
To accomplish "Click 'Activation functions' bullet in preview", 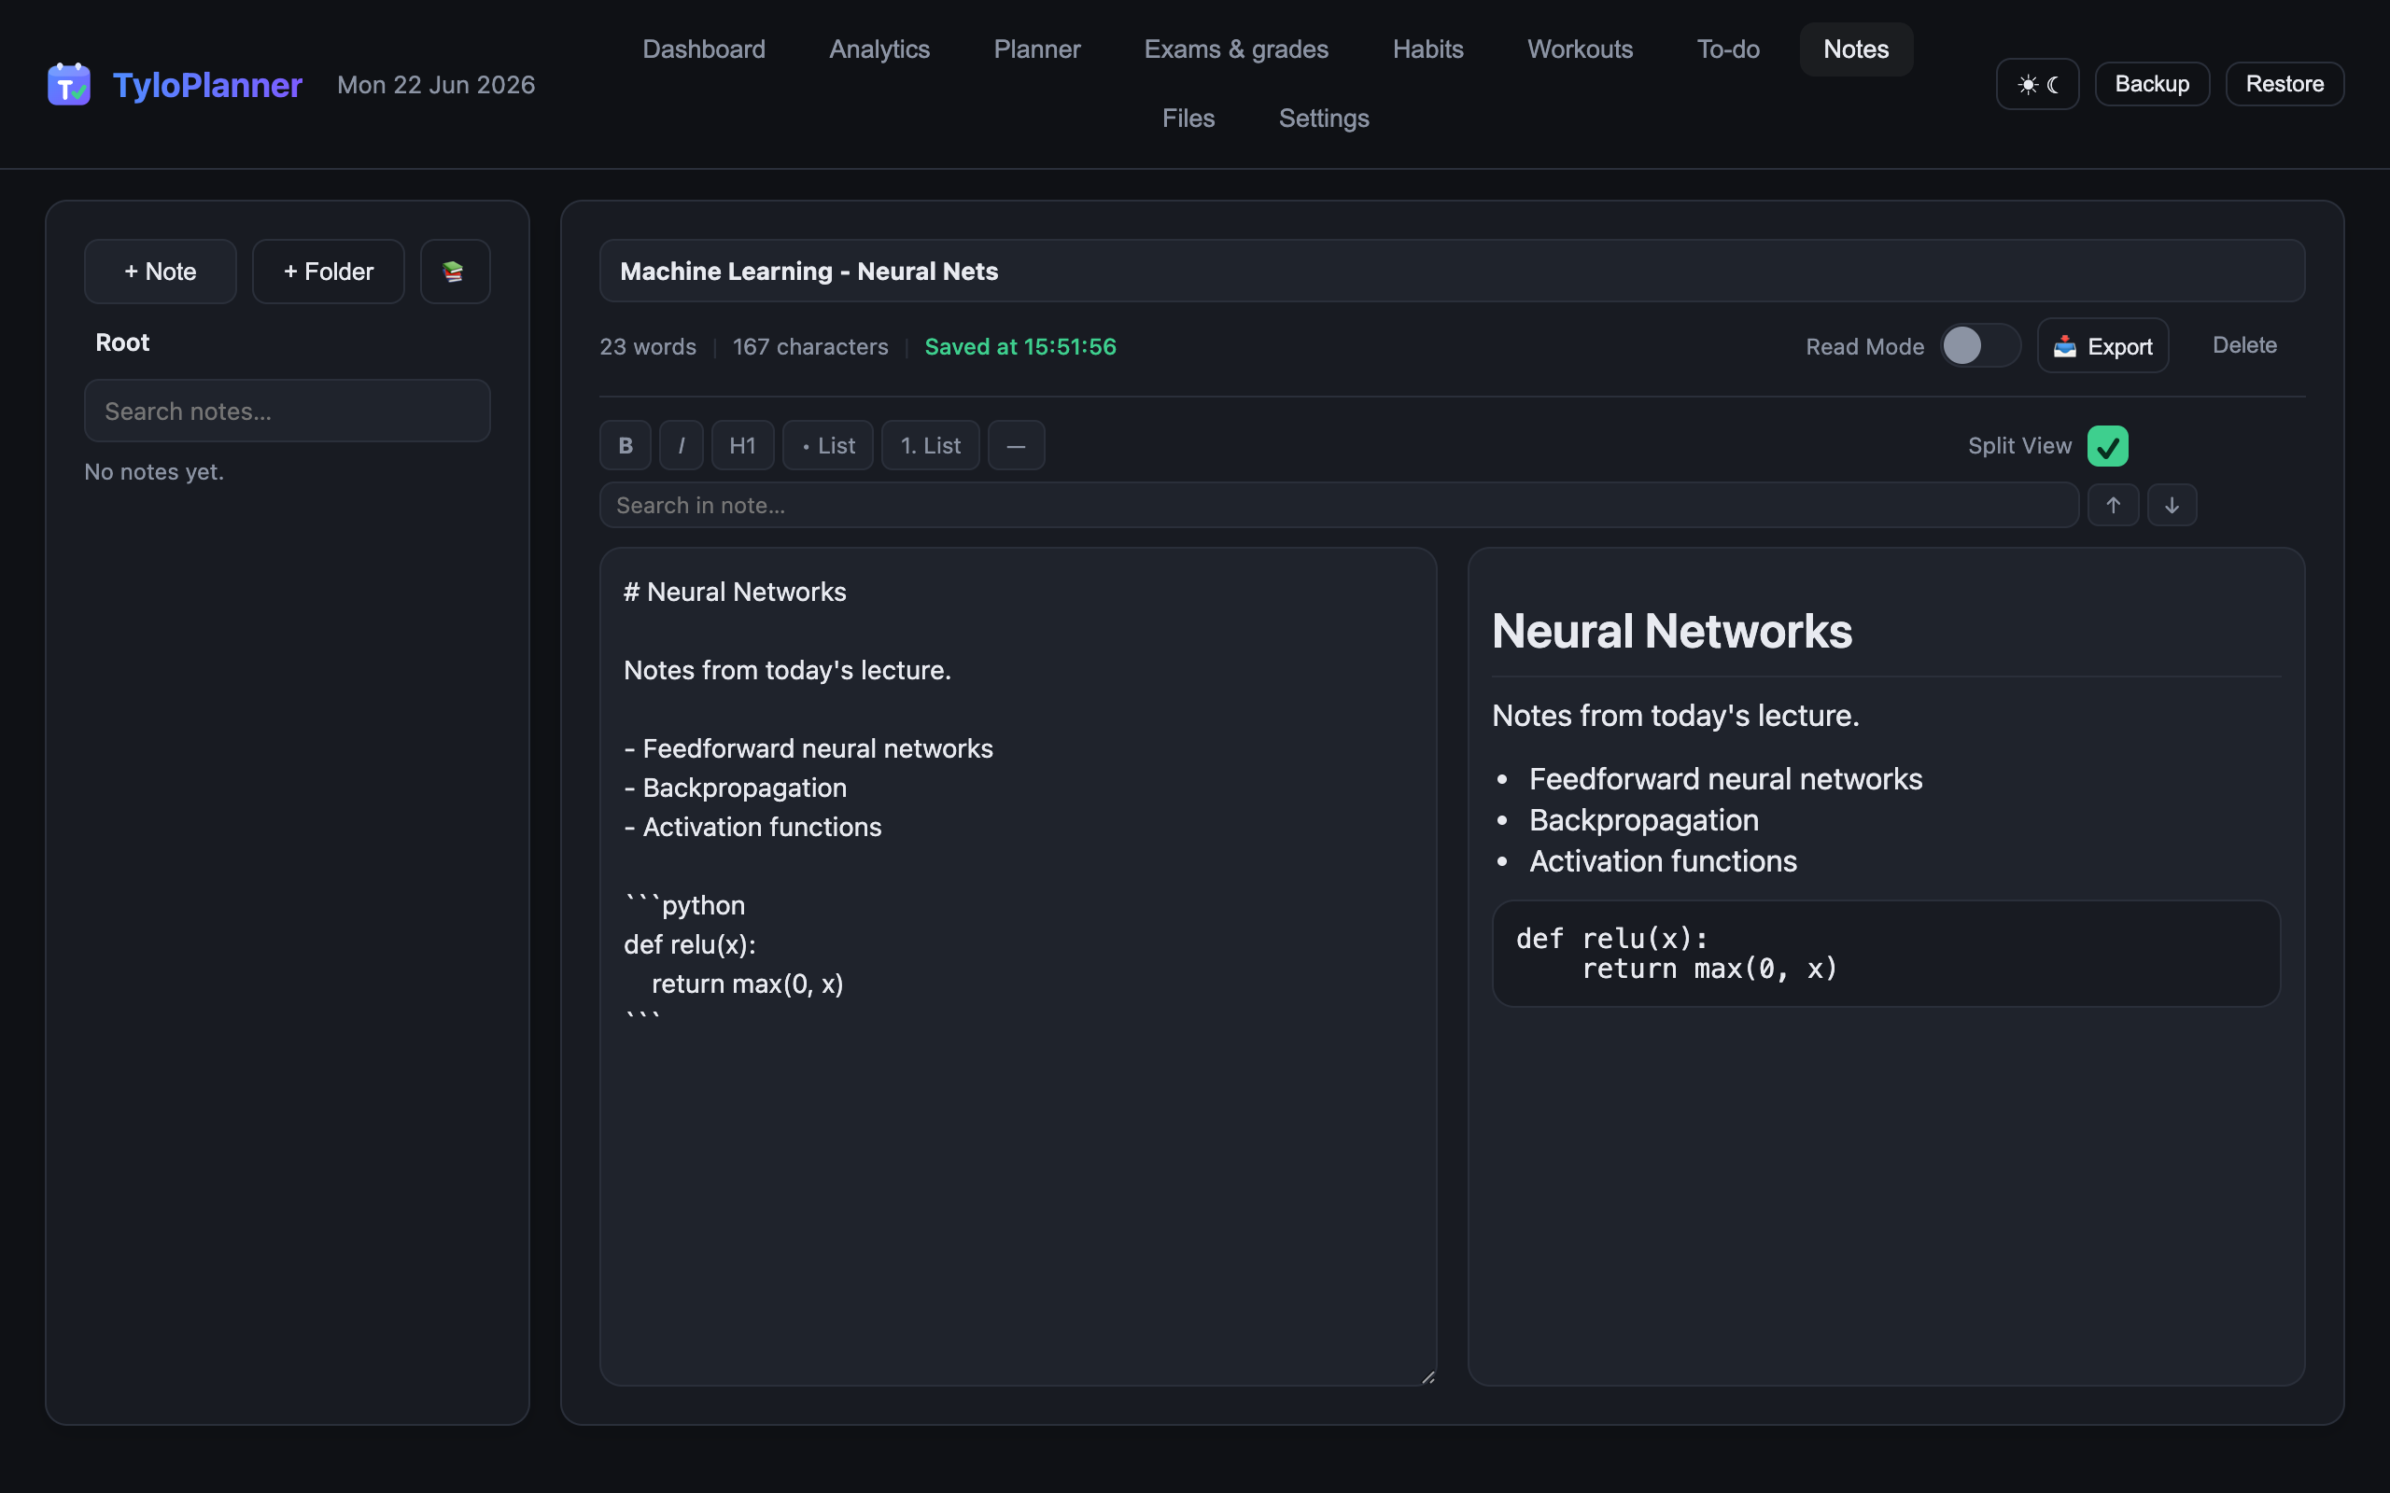I will [1663, 861].
